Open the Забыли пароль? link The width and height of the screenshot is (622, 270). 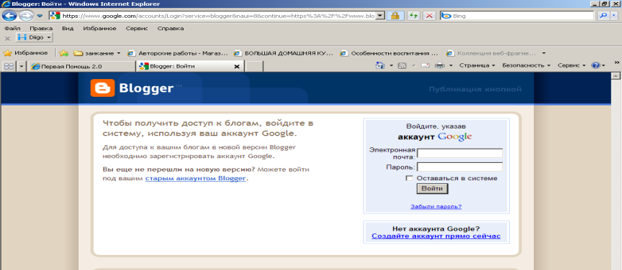tap(436, 207)
